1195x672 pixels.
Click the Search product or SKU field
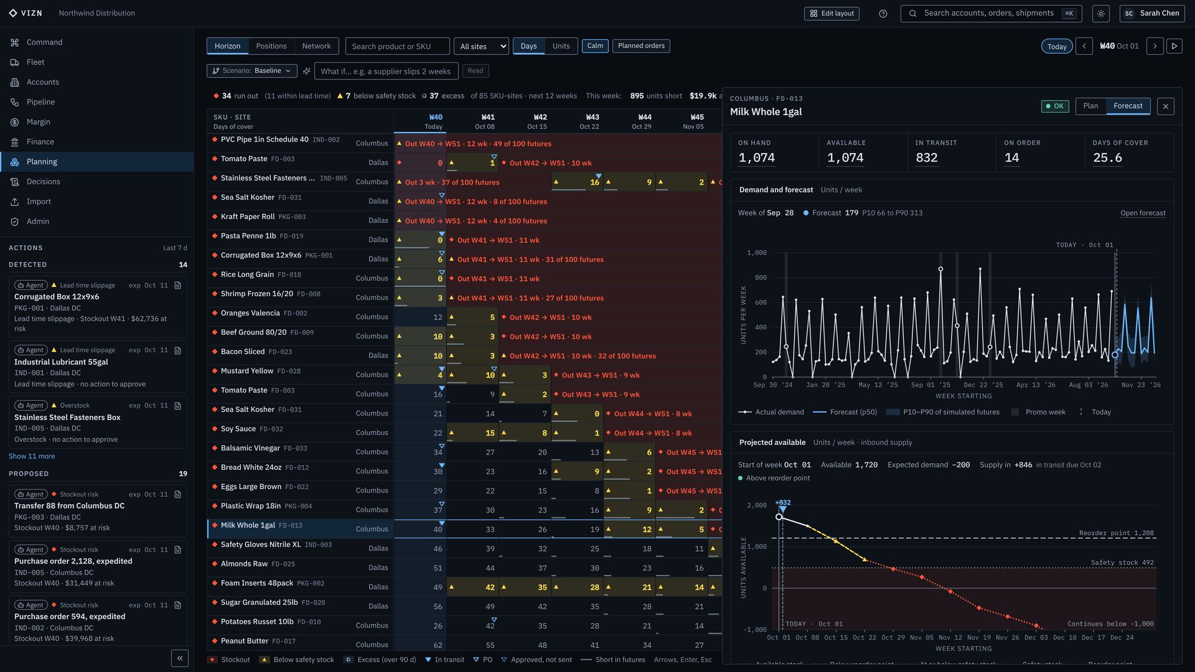[397, 46]
